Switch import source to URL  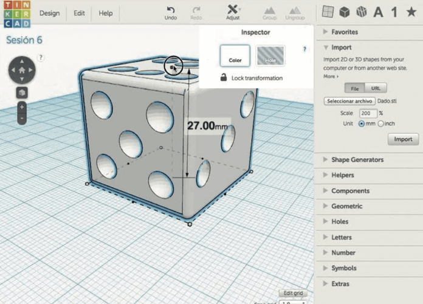[x=376, y=88]
